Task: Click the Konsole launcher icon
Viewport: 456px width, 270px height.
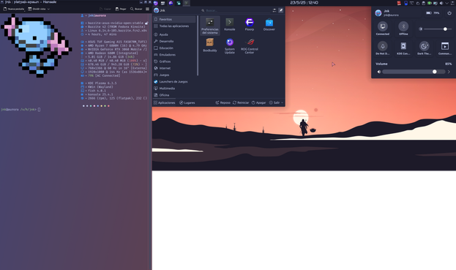Action: tap(229, 24)
